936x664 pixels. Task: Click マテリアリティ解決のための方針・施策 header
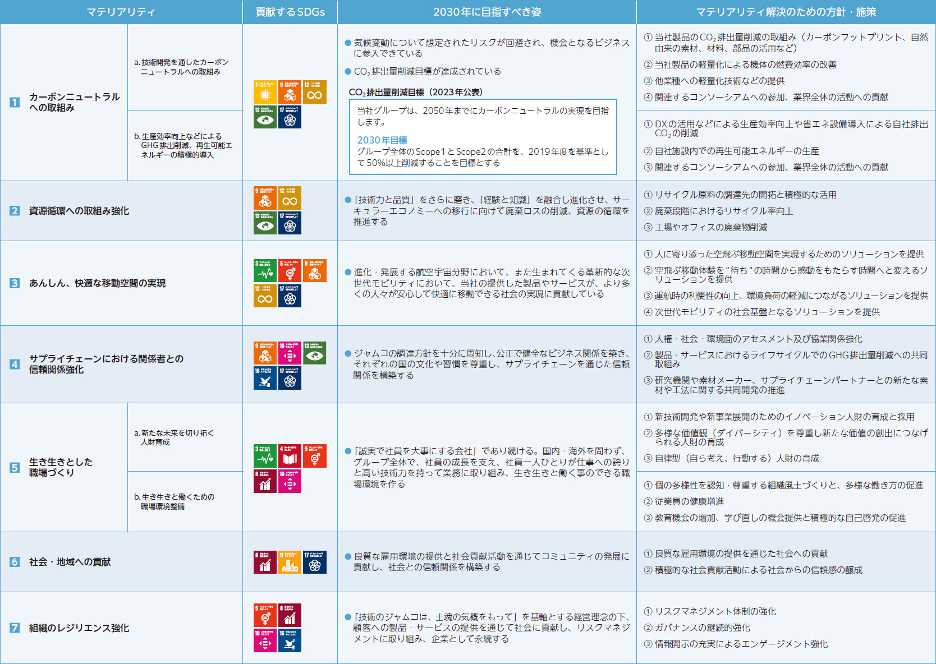coord(786,12)
